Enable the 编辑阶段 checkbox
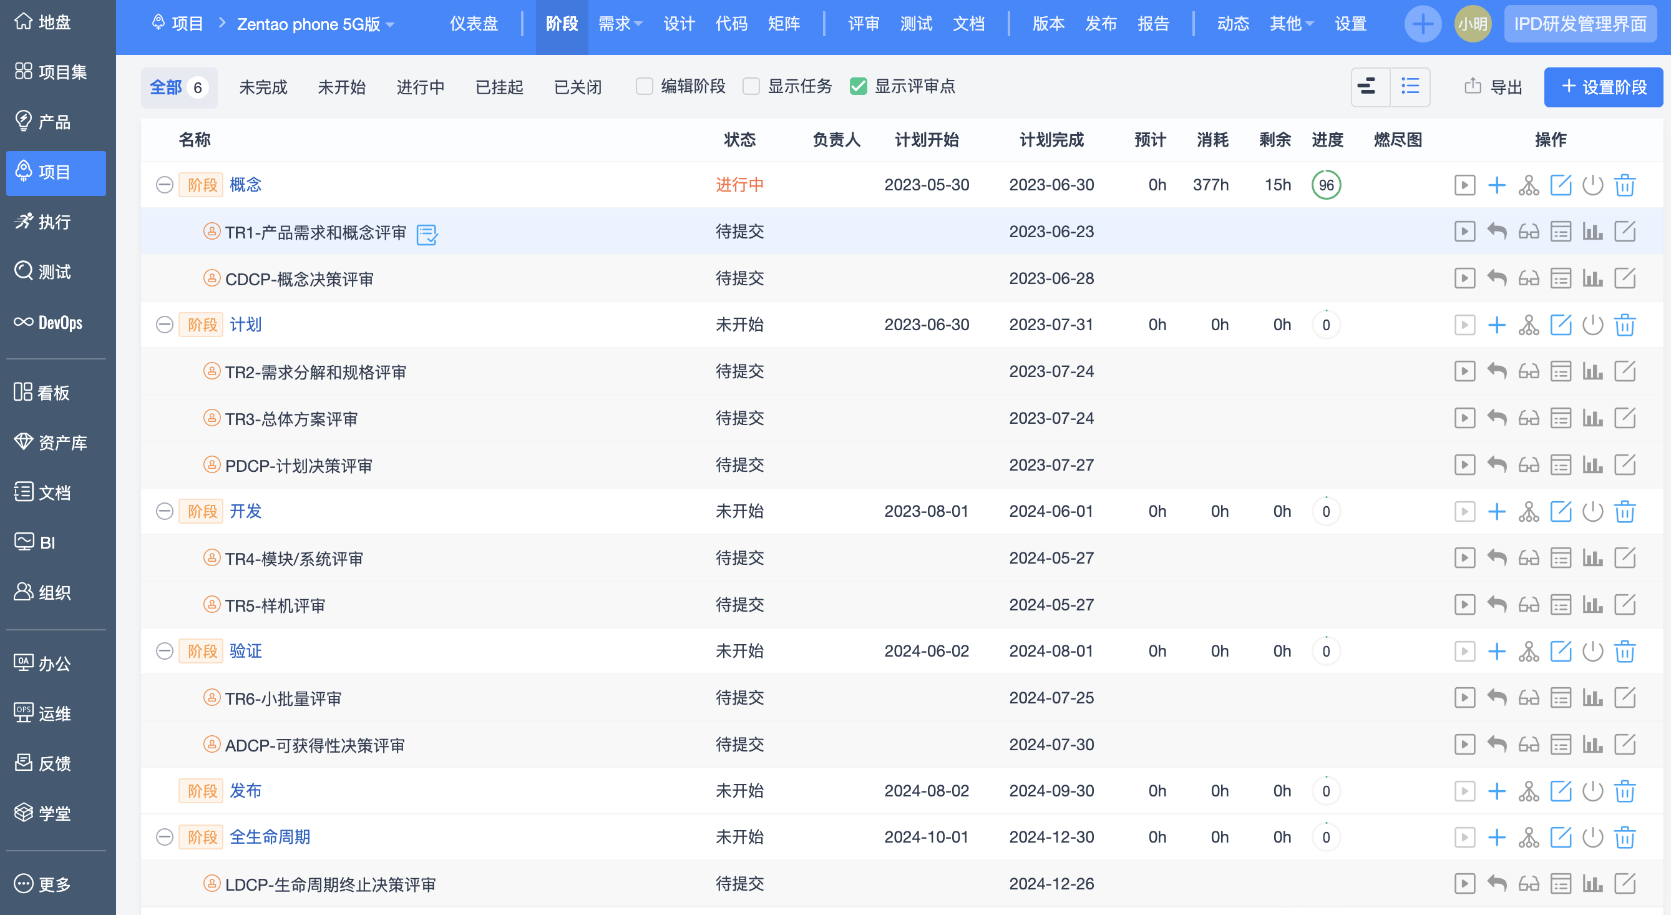This screenshot has height=915, width=1671. (x=644, y=86)
